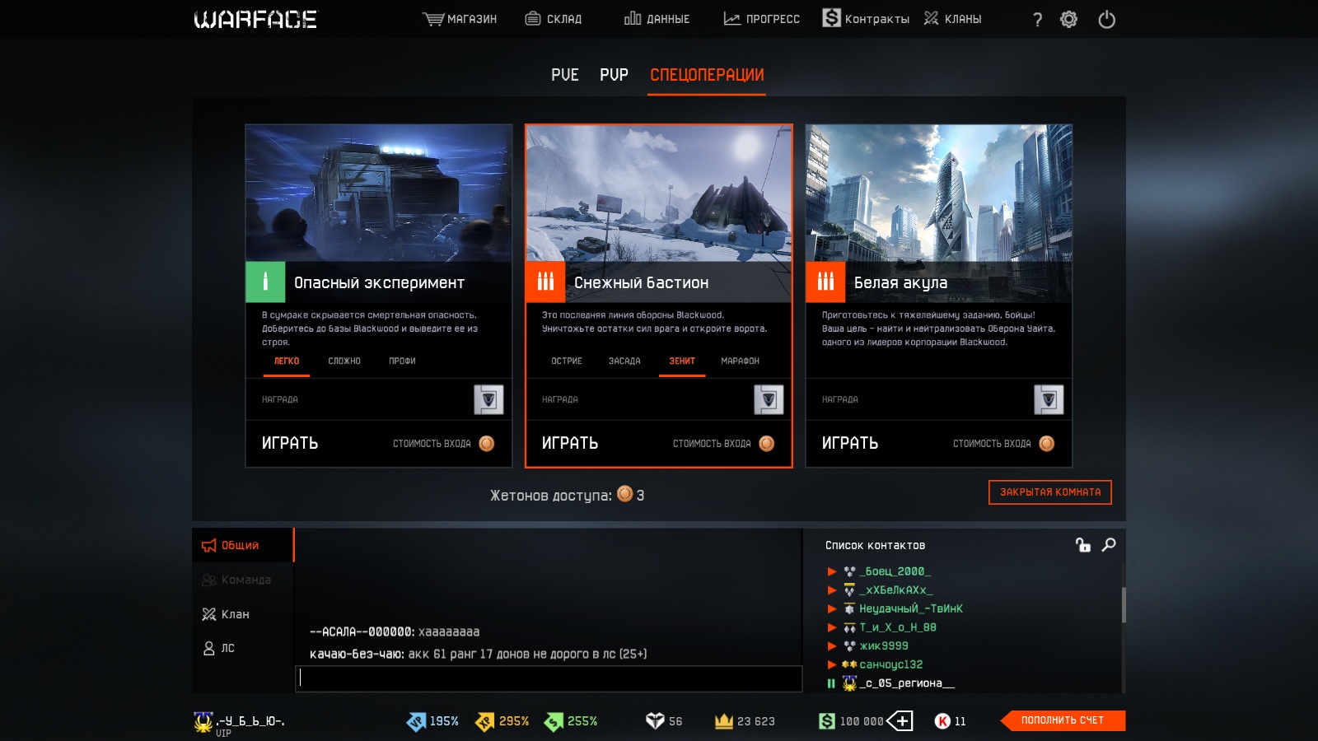Click the reward icon on Снежный бастион card
This screenshot has width=1318, height=741.
coord(769,399)
